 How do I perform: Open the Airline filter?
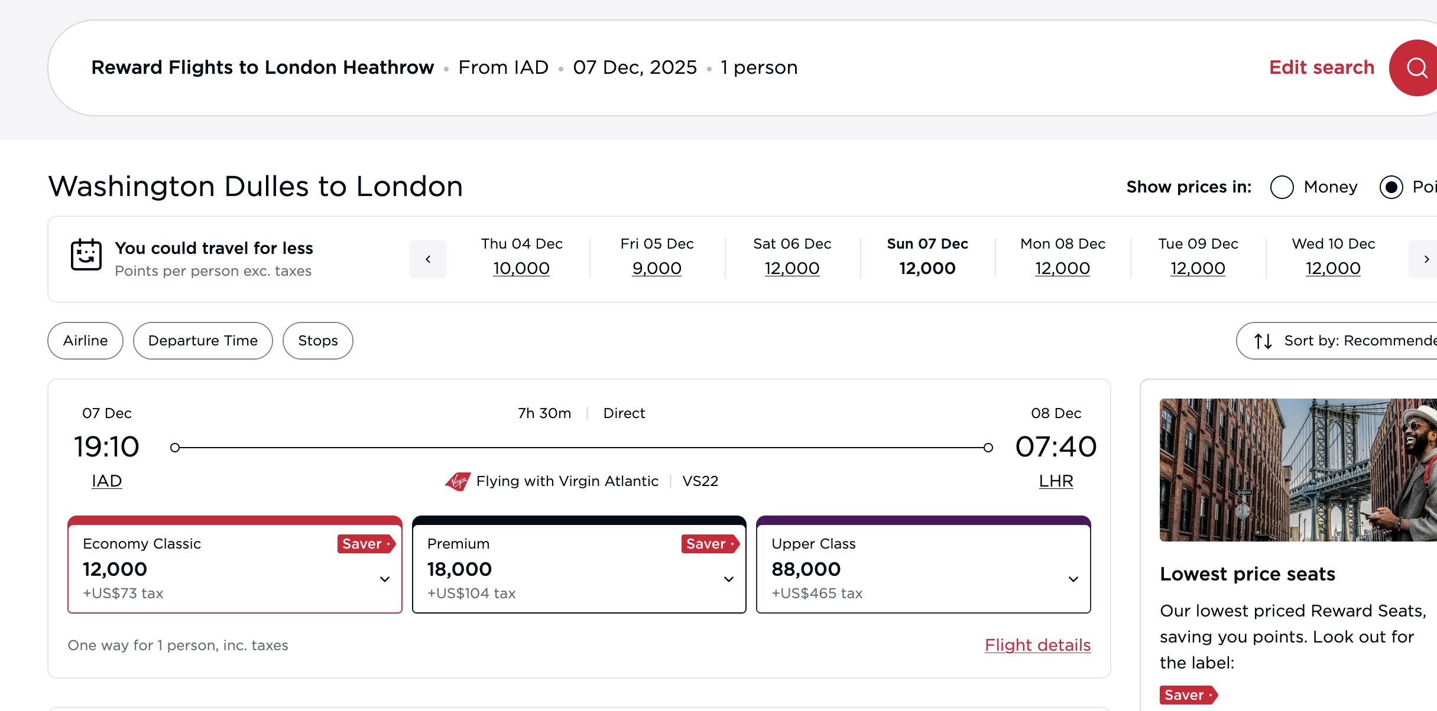[85, 341]
